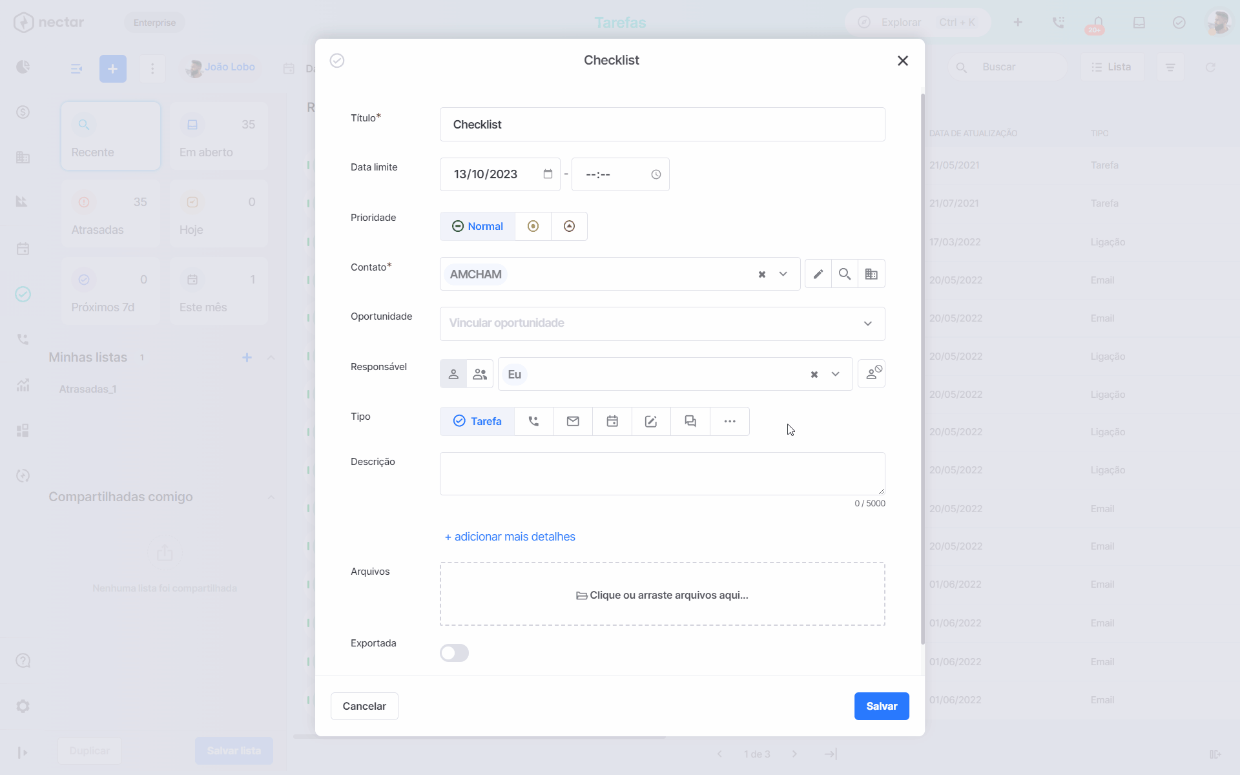Viewport: 1240px width, 775px height.
Task: Choose chat message task type
Action: click(690, 422)
